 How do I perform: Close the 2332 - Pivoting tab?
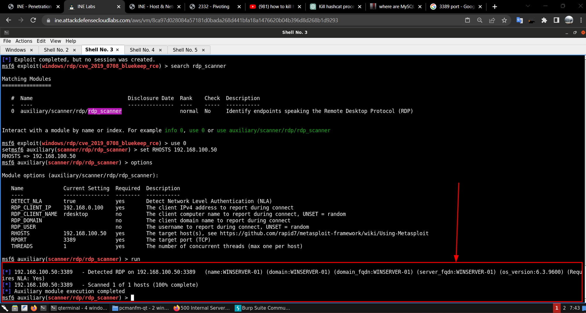239,6
